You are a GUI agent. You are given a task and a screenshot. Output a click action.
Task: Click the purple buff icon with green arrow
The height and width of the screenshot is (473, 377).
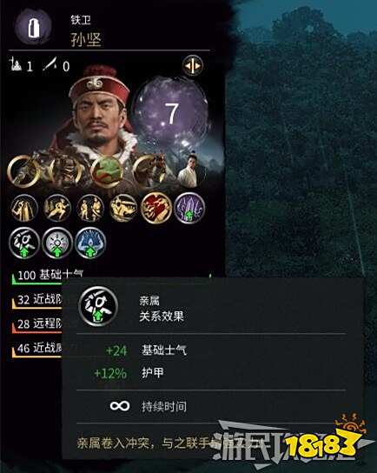pyautogui.click(x=189, y=209)
